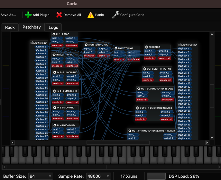Viewport: 221px width, 180px height.
Task: Click the Capture 1 port on Audio Input
Action: pos(41,47)
